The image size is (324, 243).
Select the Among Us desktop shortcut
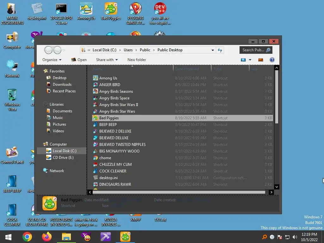pos(86,12)
